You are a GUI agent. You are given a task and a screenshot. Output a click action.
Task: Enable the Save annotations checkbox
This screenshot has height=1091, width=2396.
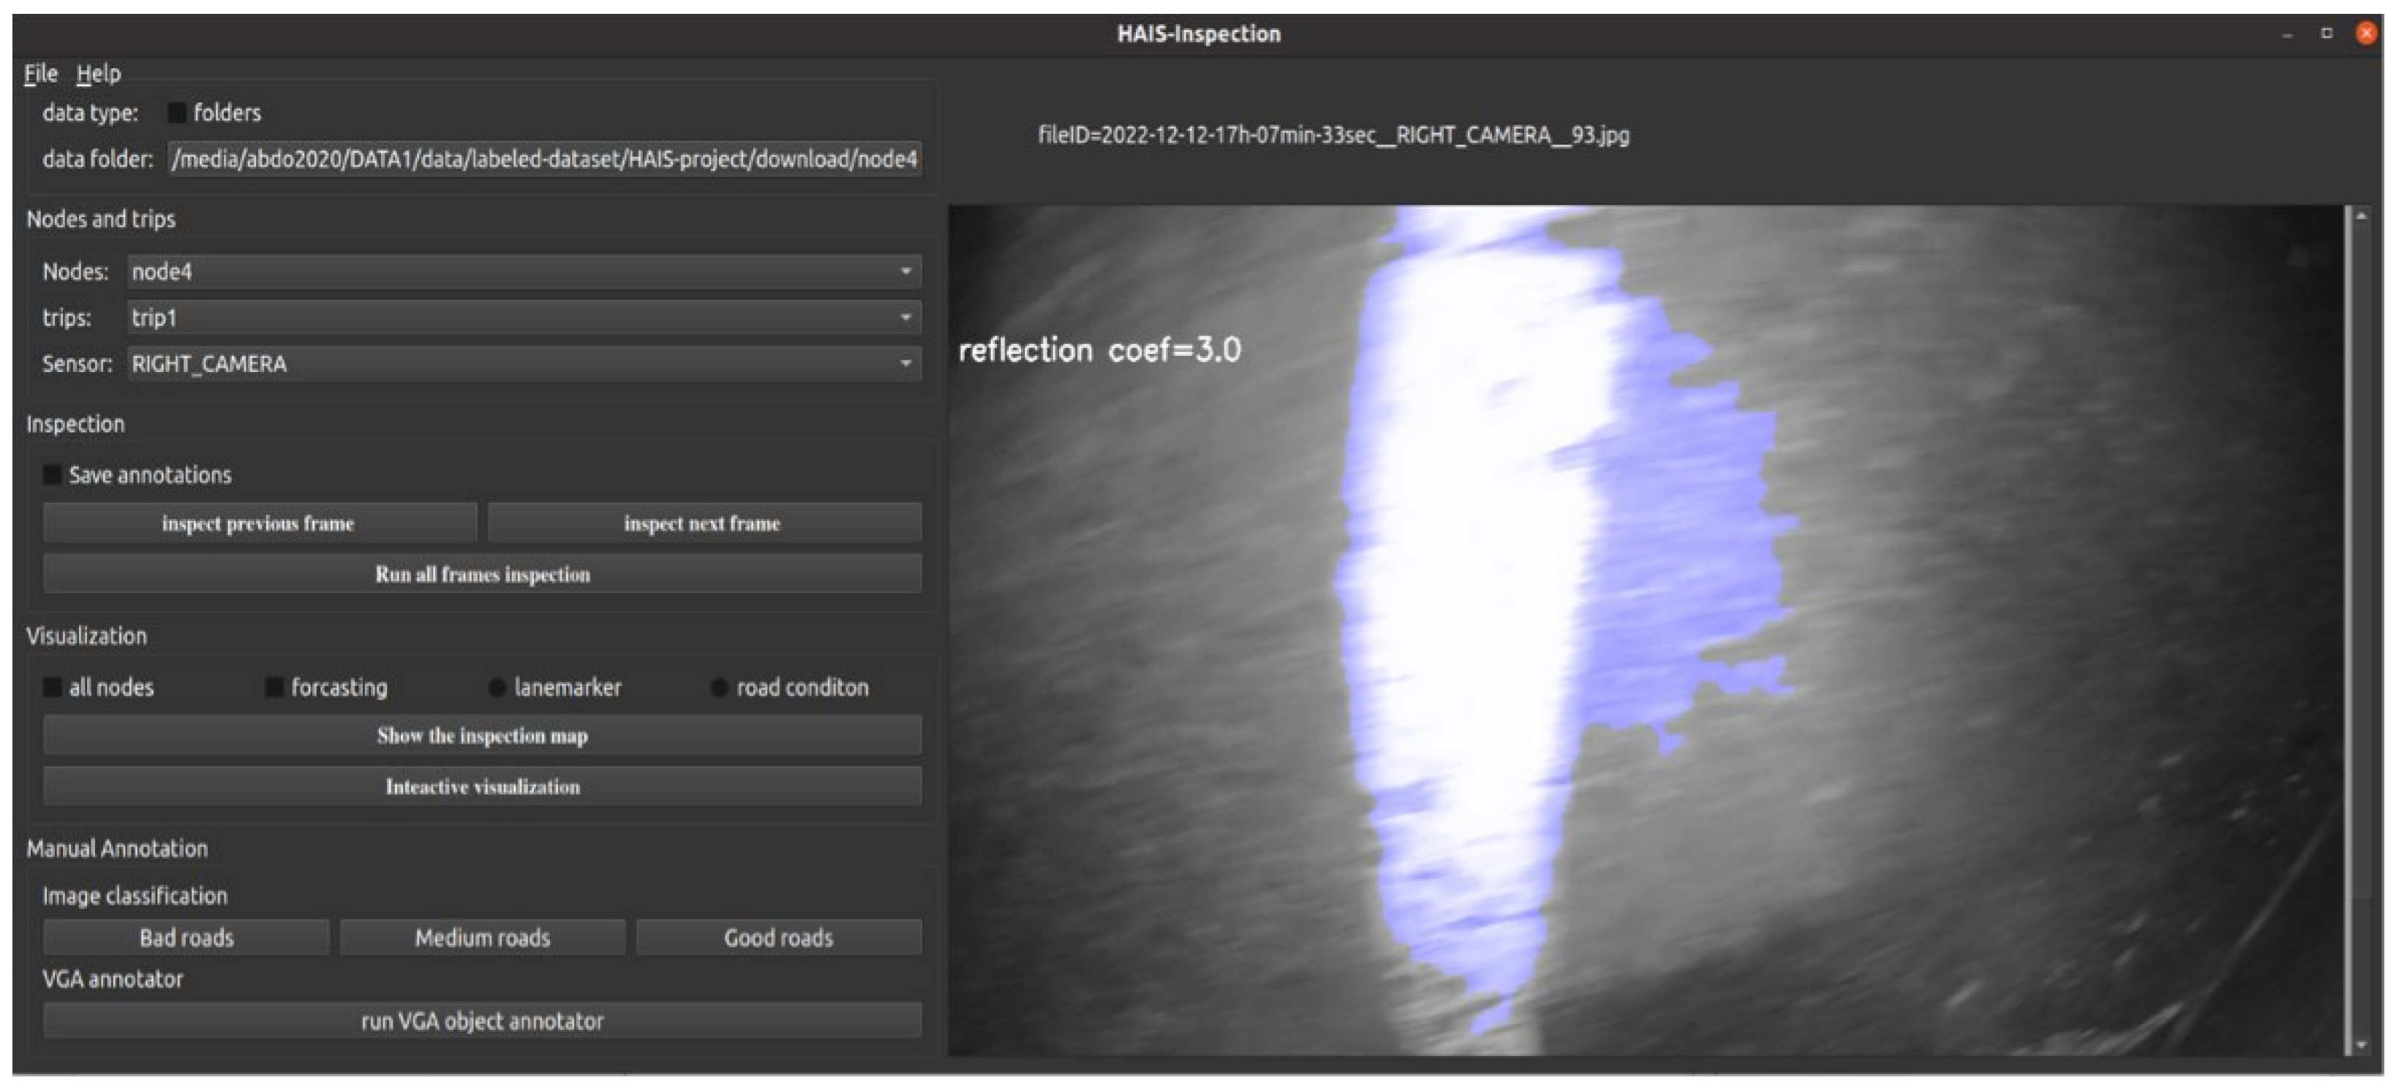pyautogui.click(x=52, y=475)
